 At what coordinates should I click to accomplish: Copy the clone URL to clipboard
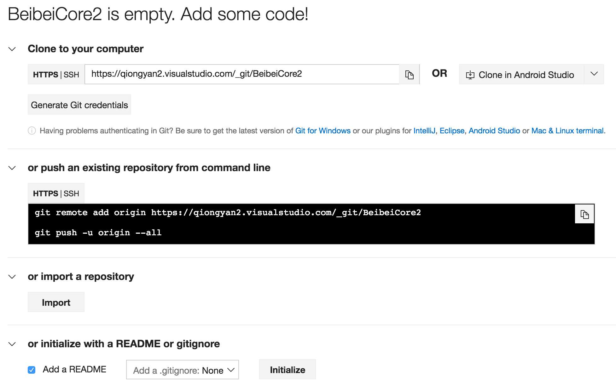[409, 75]
